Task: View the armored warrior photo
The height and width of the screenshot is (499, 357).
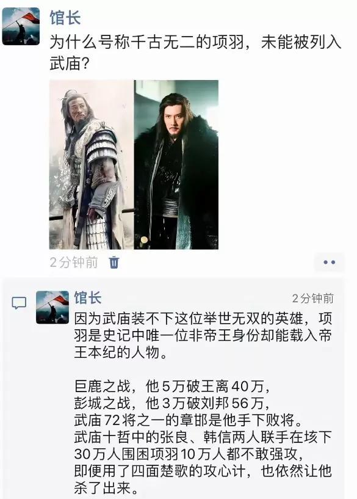Action: click(92, 164)
